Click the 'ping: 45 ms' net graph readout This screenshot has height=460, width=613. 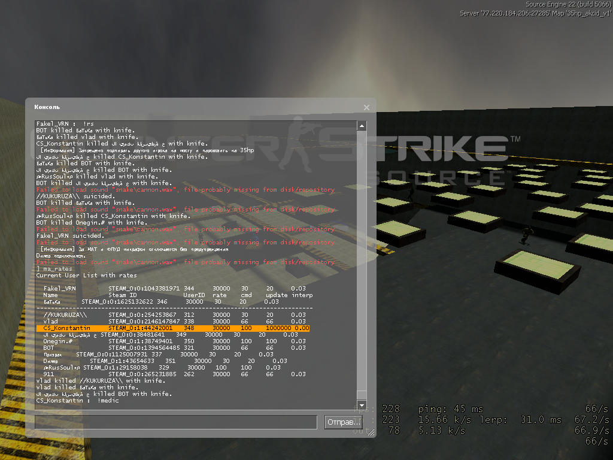451,409
